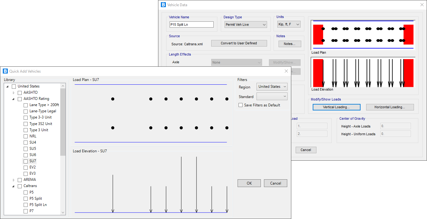Viewport: 427px width, 219px height.
Task: Enable Save Filters as Default
Action: pyautogui.click(x=240, y=105)
